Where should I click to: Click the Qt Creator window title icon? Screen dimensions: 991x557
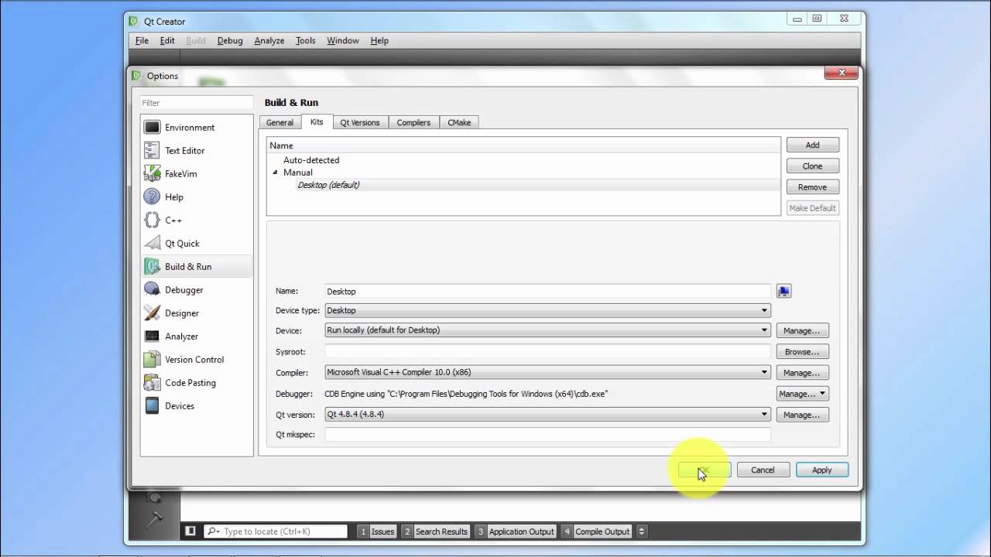pos(134,22)
